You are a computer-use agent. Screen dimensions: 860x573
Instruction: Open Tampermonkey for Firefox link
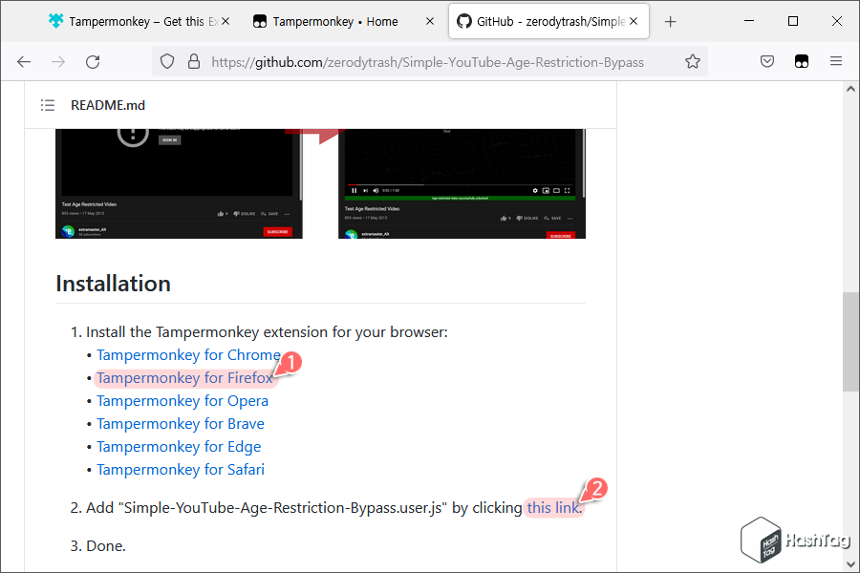tap(184, 378)
